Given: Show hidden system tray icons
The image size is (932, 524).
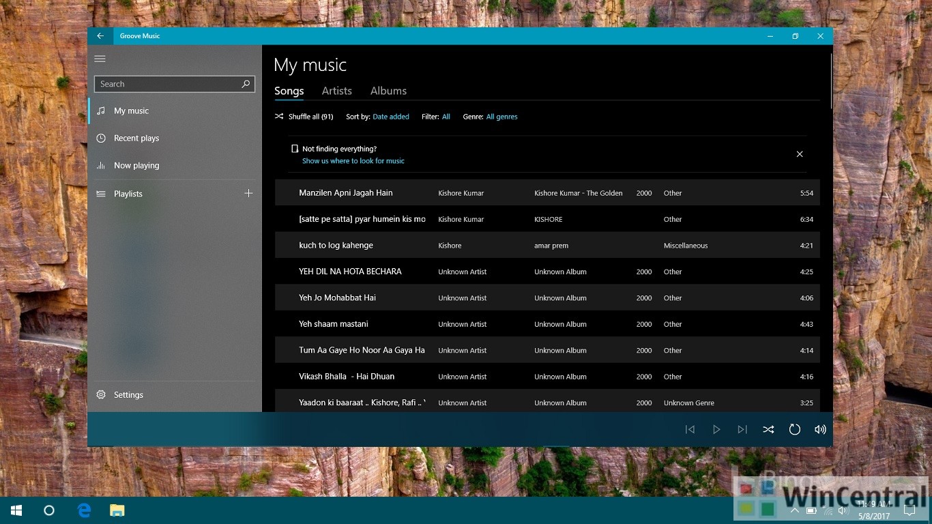Looking at the screenshot, I should tap(795, 510).
